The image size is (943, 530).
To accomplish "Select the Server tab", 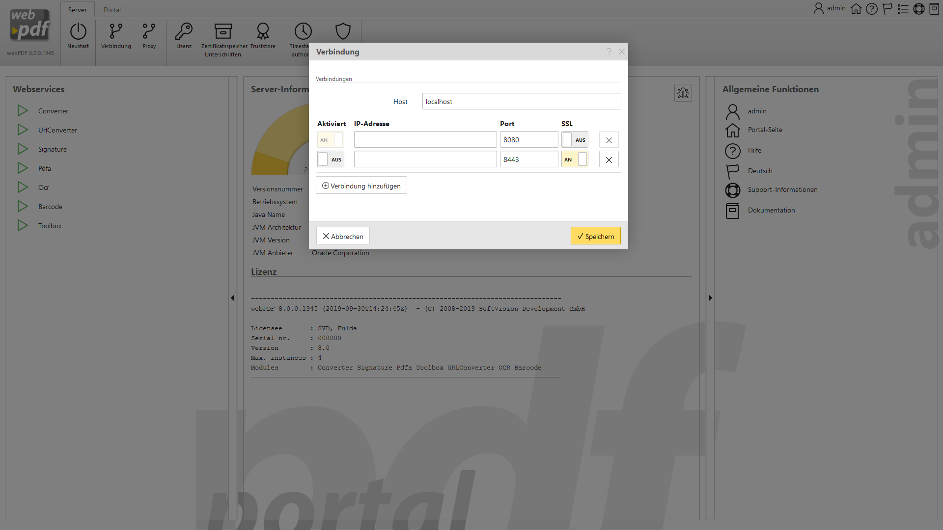I will (x=78, y=10).
